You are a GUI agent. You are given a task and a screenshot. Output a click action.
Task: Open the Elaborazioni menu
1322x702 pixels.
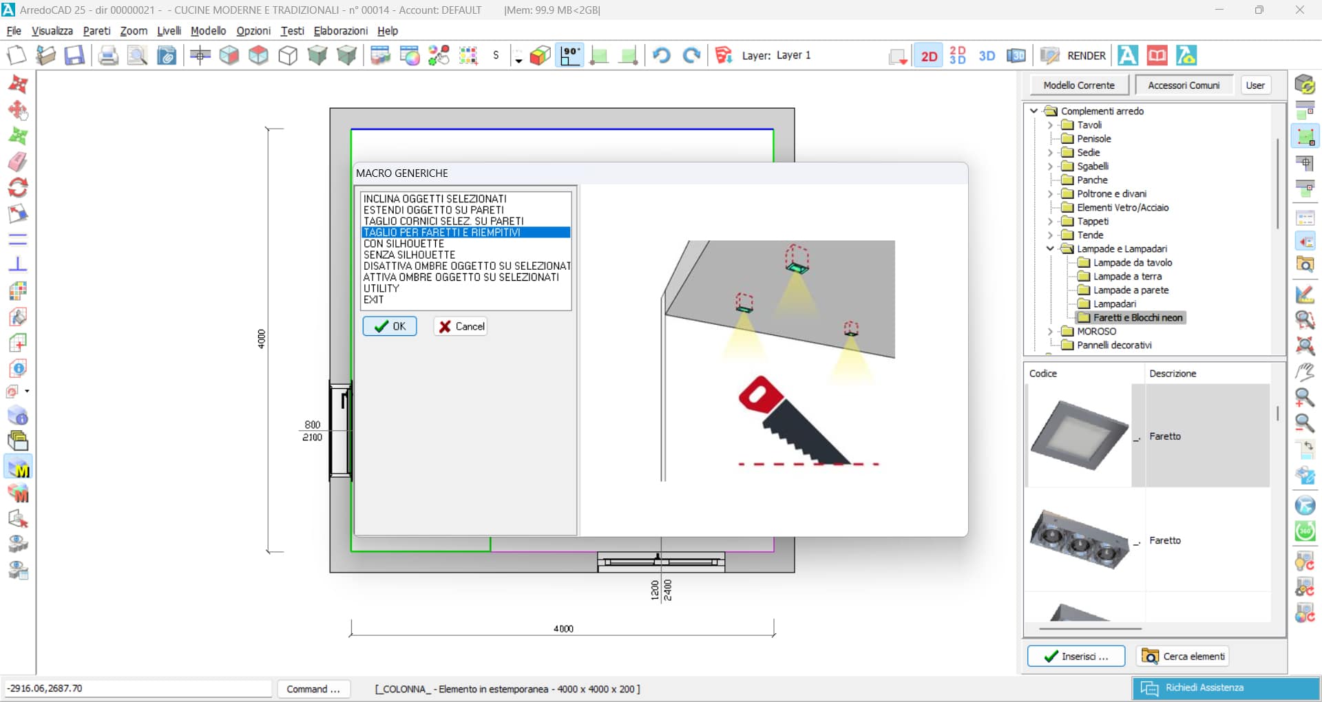click(x=341, y=31)
